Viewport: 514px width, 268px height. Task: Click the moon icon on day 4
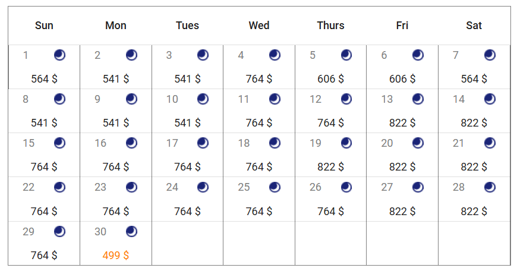(x=275, y=55)
